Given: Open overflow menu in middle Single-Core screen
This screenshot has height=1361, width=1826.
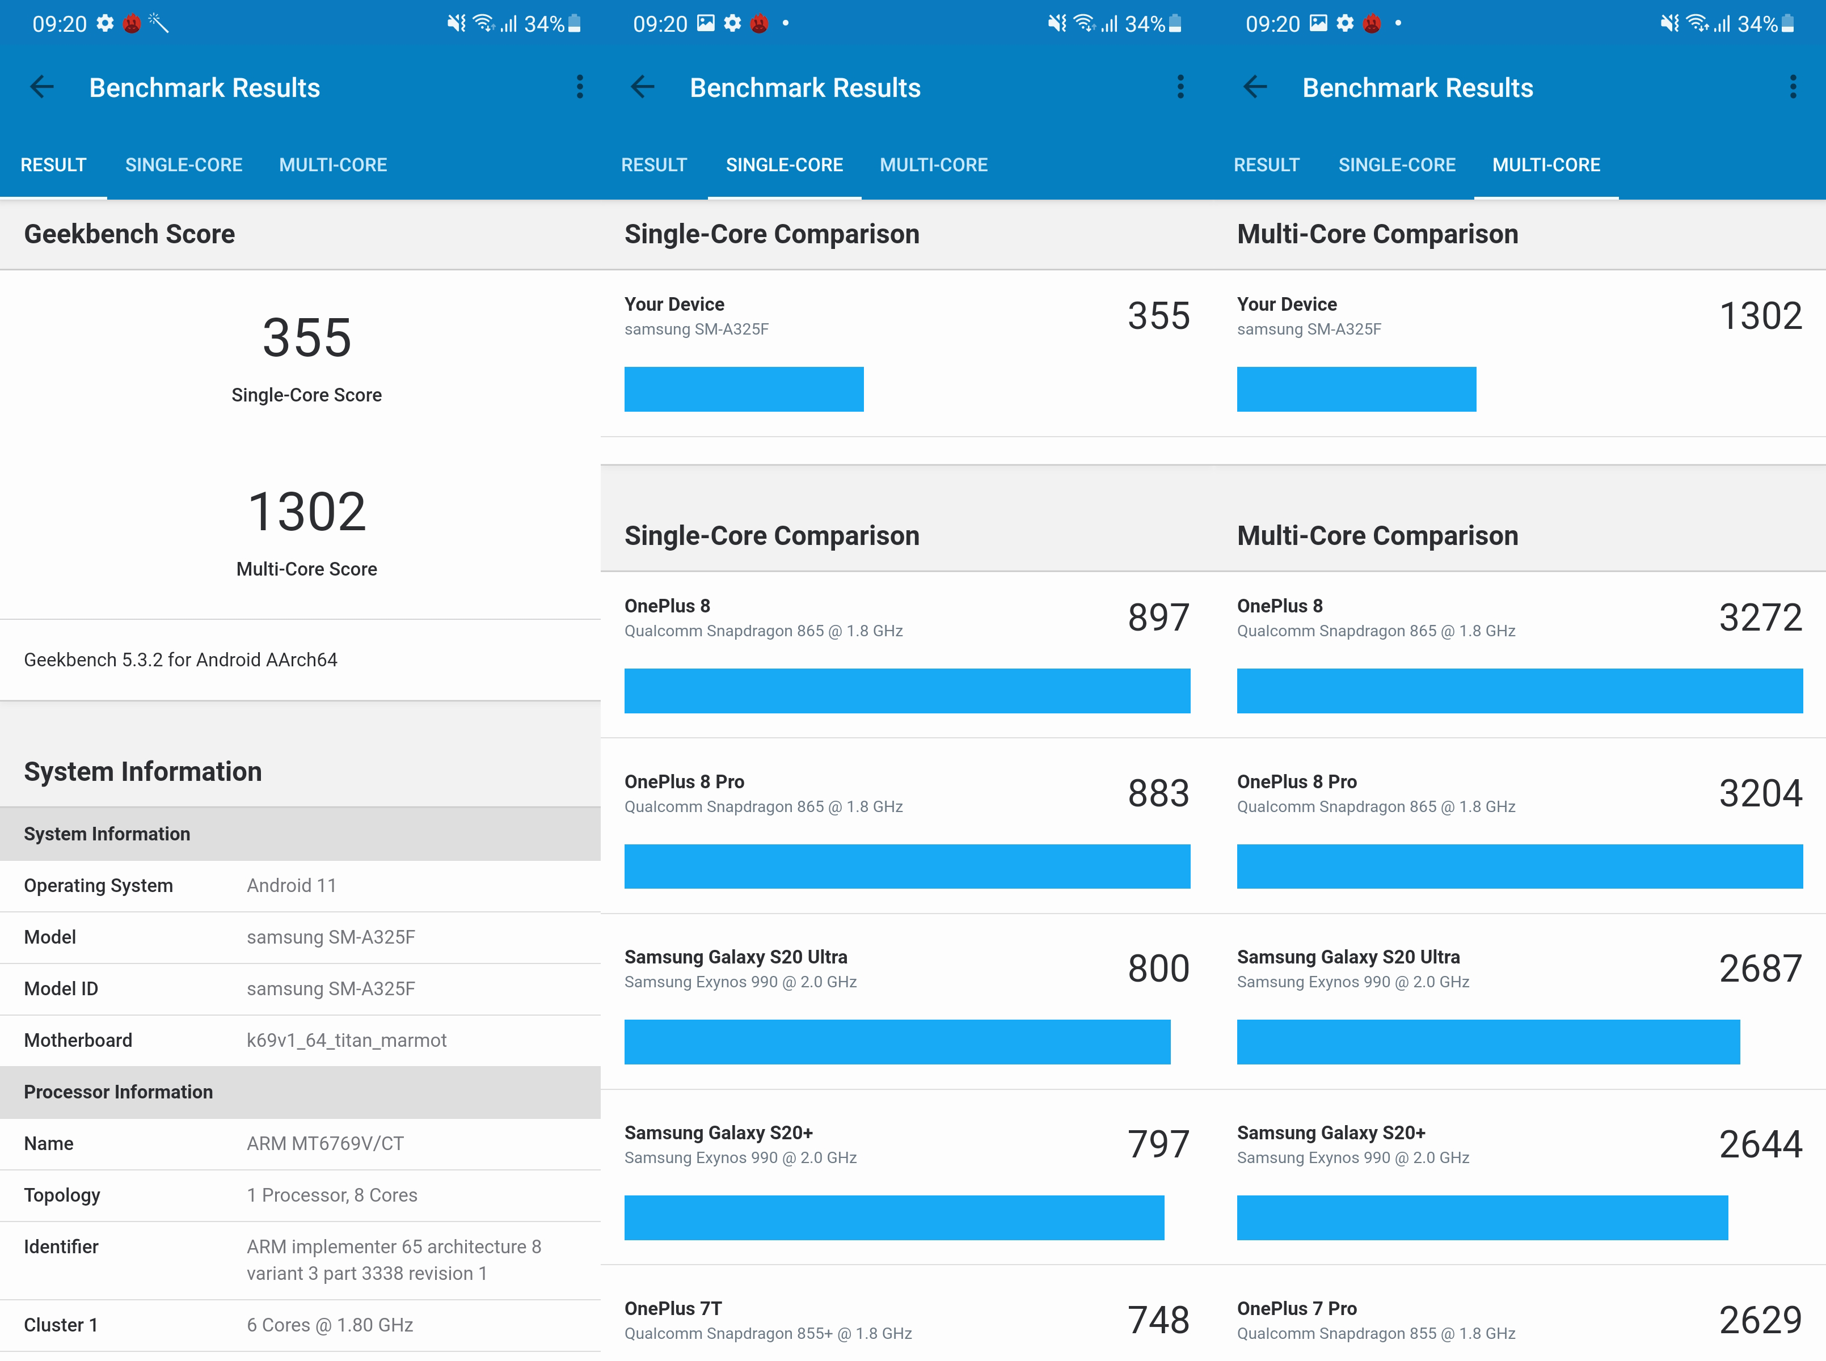Looking at the screenshot, I should point(1181,87).
